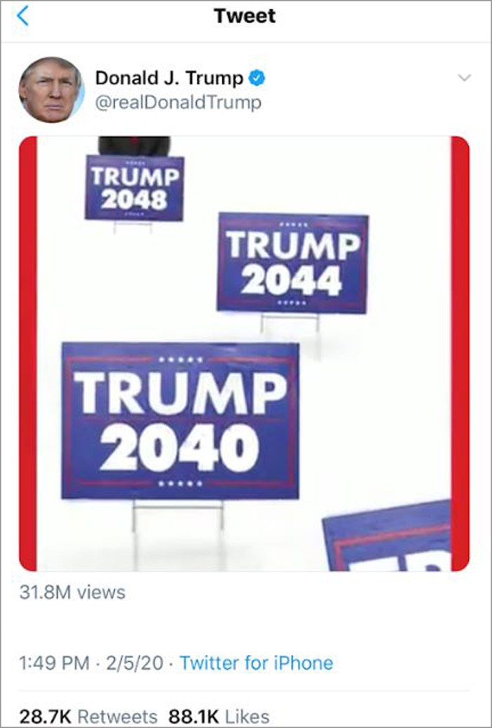The image size is (492, 728).
Task: Click the 1:49 PM timestamp
Action: pyautogui.click(x=54, y=663)
